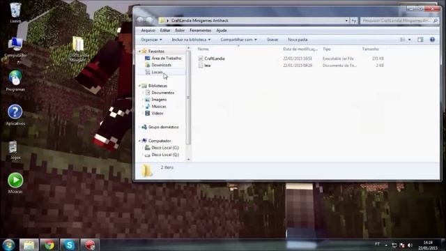This screenshot has width=446, height=251.
Task: Select Favoritos in navigation pane
Action: pos(156,51)
